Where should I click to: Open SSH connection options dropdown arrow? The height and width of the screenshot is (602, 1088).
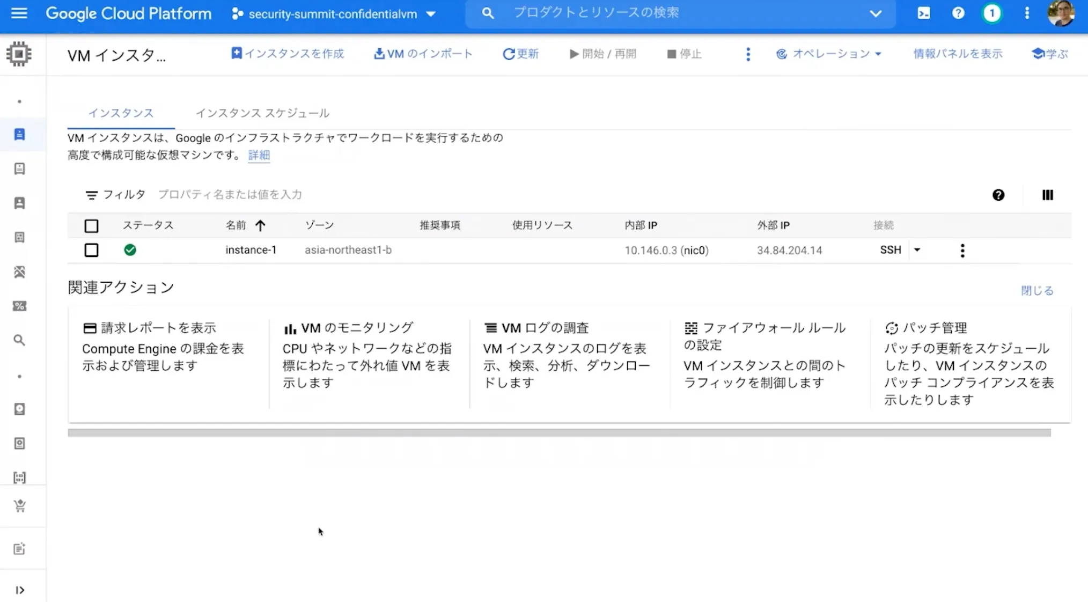[917, 249]
